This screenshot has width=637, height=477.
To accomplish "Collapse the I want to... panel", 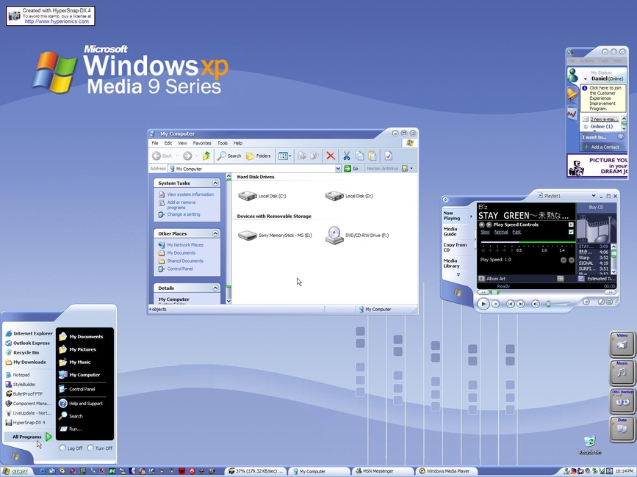I will pyautogui.click(x=620, y=137).
